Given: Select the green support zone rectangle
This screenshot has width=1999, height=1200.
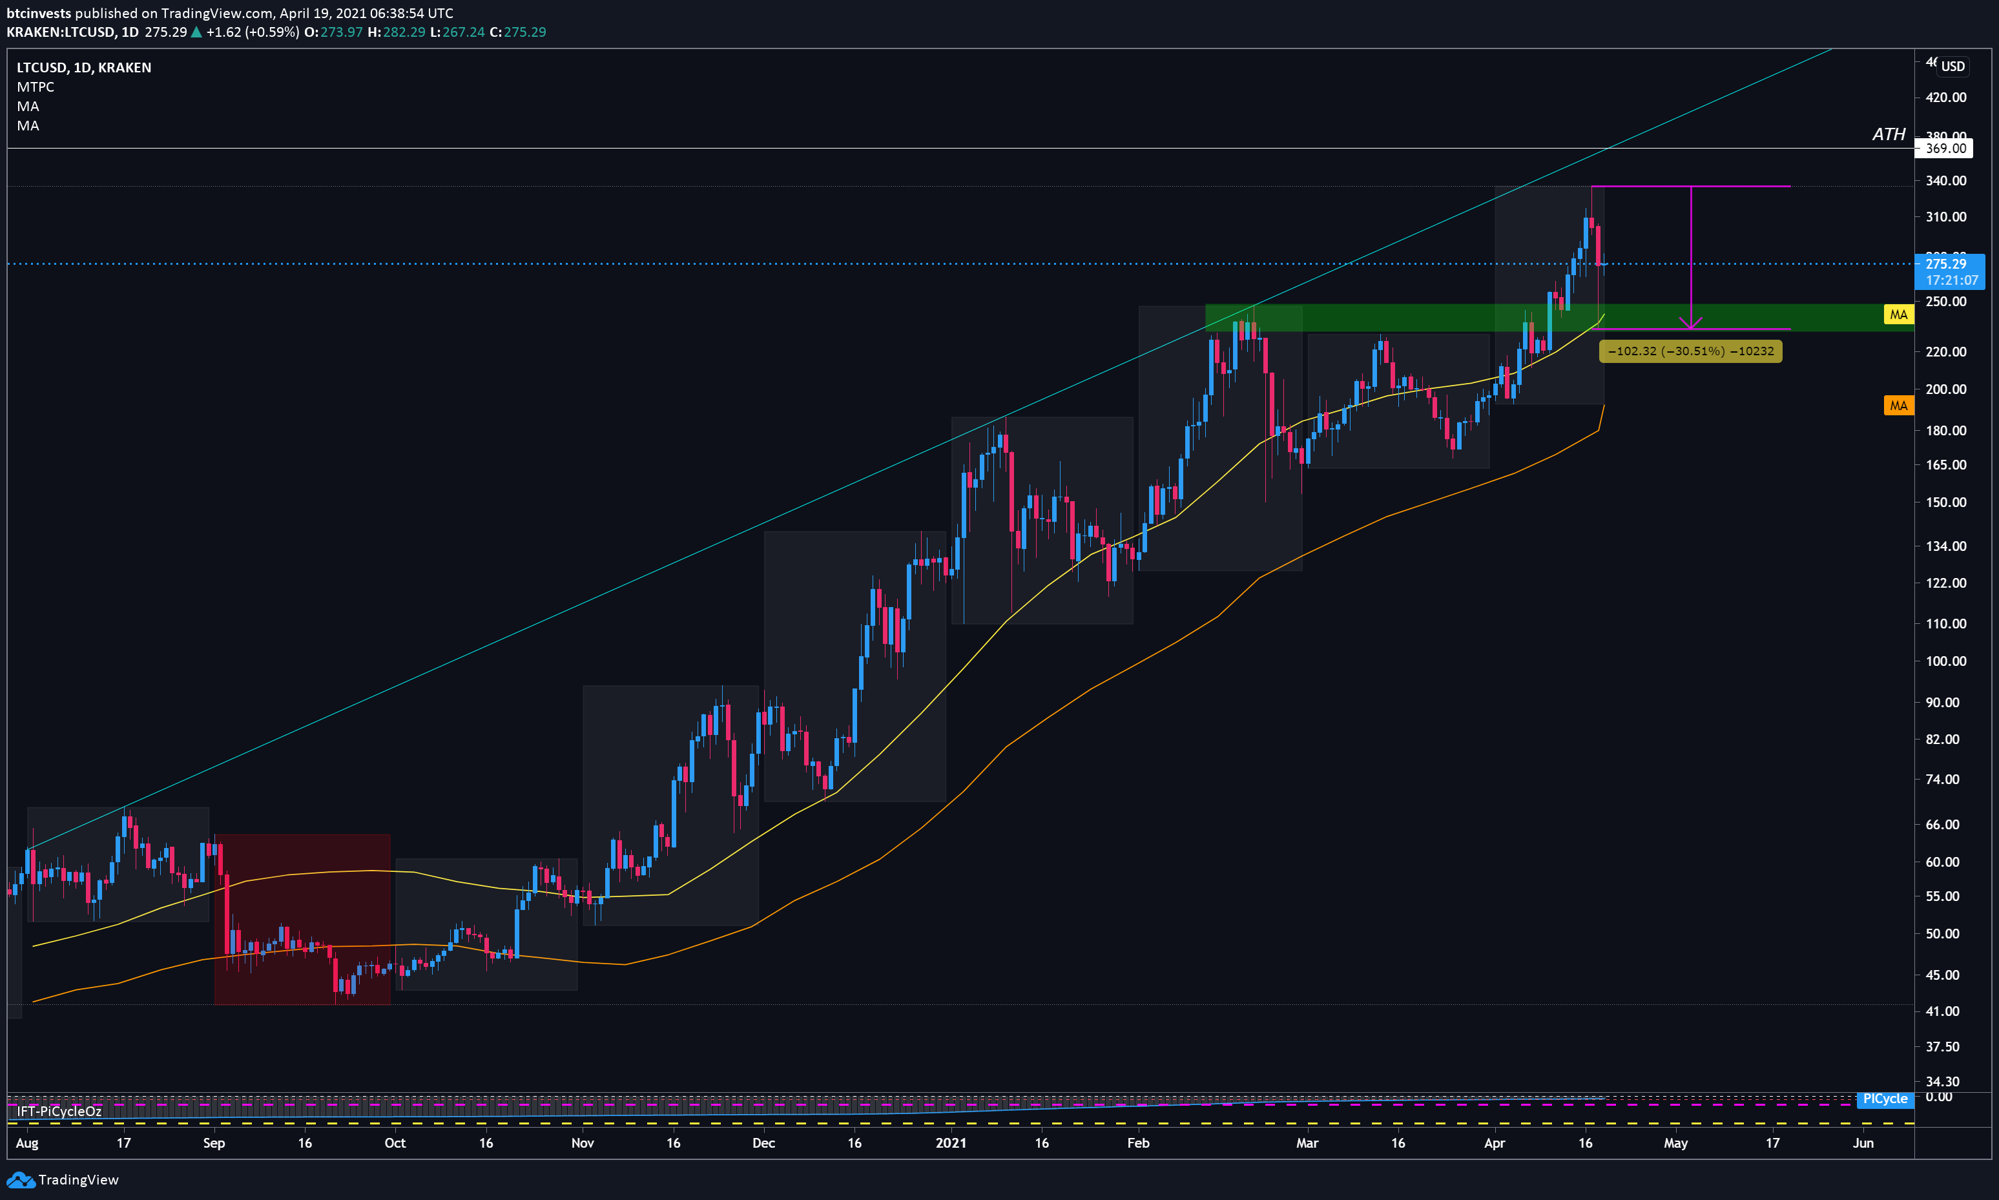Looking at the screenshot, I should (1559, 318).
